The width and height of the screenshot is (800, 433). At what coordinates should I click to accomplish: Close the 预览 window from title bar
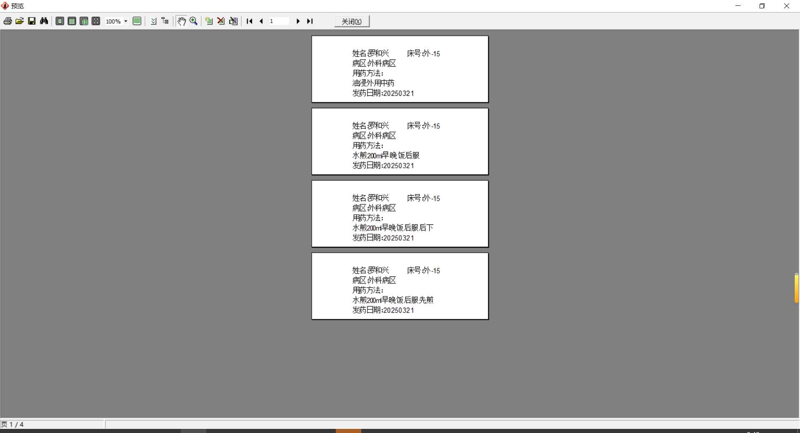(x=787, y=6)
